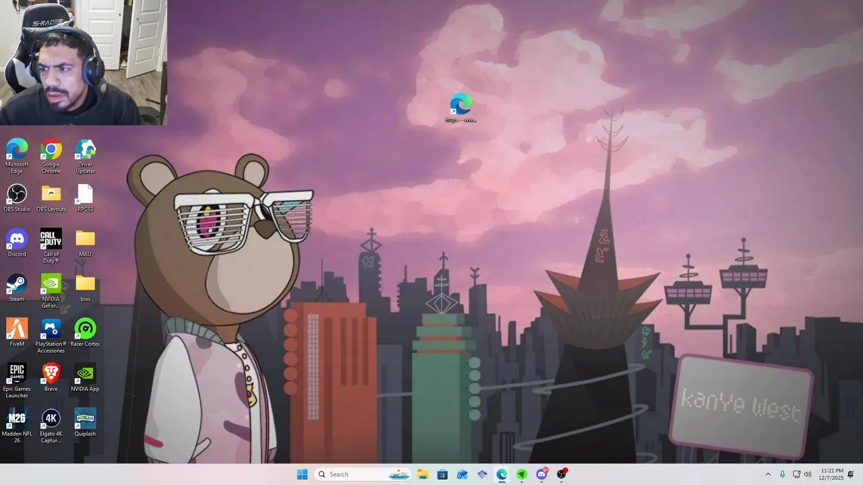Select the Elgato 4K Capture icon

coord(51,426)
